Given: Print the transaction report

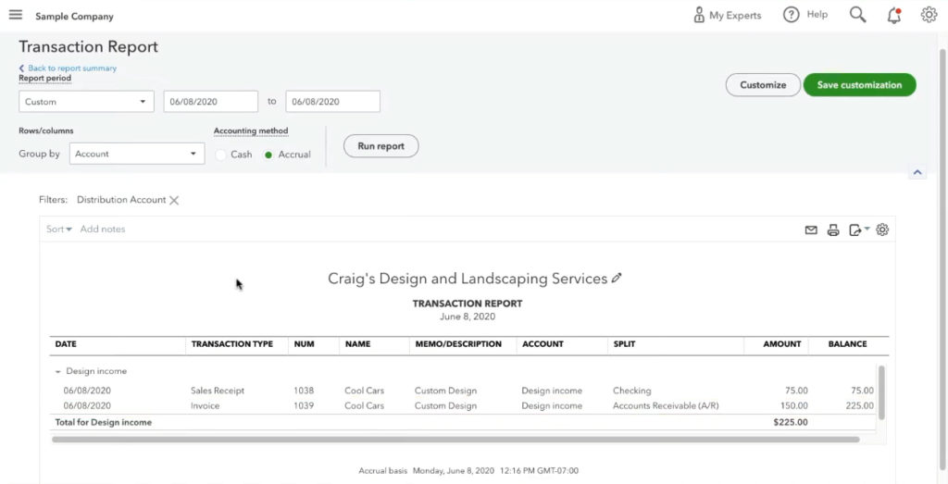Looking at the screenshot, I should coord(833,230).
